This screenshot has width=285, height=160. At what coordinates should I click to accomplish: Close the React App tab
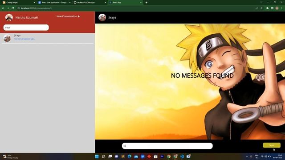click(141, 3)
